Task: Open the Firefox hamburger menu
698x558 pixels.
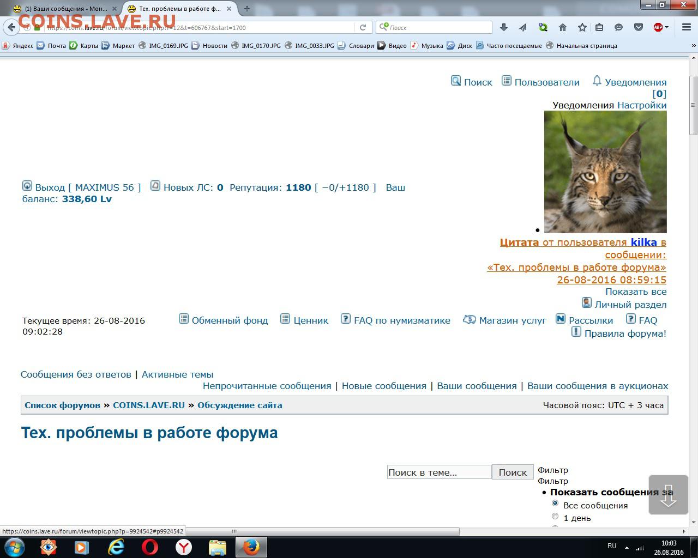Action: tap(687, 27)
